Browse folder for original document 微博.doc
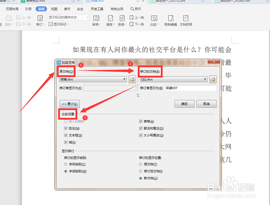This screenshot has height=205, width=270. click(x=132, y=79)
